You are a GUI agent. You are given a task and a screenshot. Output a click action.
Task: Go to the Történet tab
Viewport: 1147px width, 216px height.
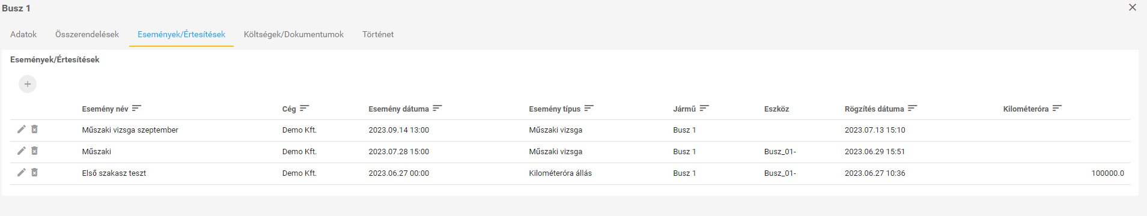(x=378, y=35)
